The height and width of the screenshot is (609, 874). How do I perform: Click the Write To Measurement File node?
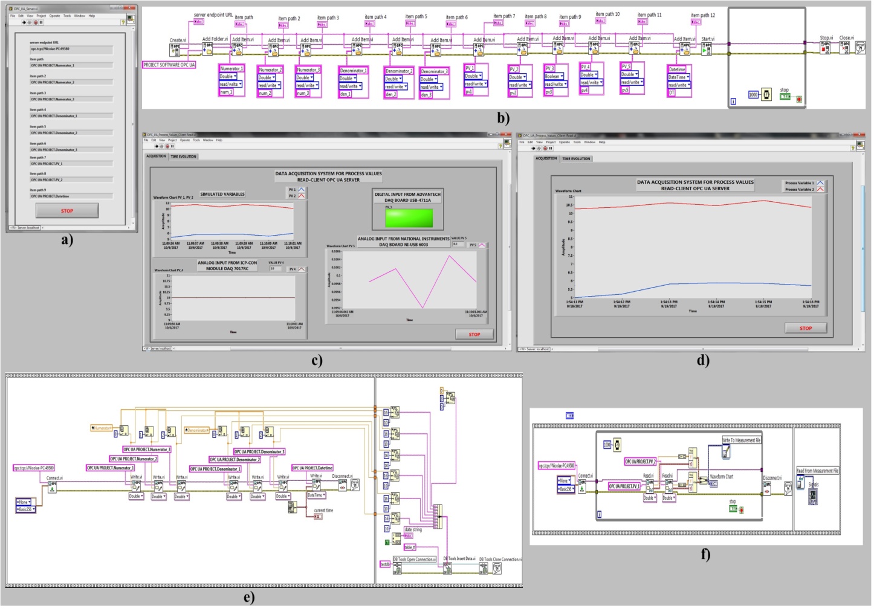(x=727, y=450)
